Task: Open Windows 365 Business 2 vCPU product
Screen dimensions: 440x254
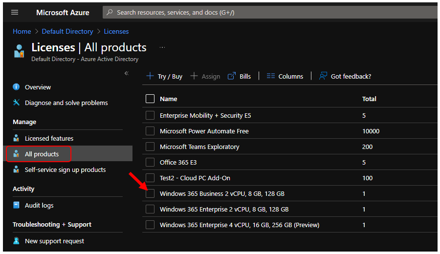Action: coord(222,194)
